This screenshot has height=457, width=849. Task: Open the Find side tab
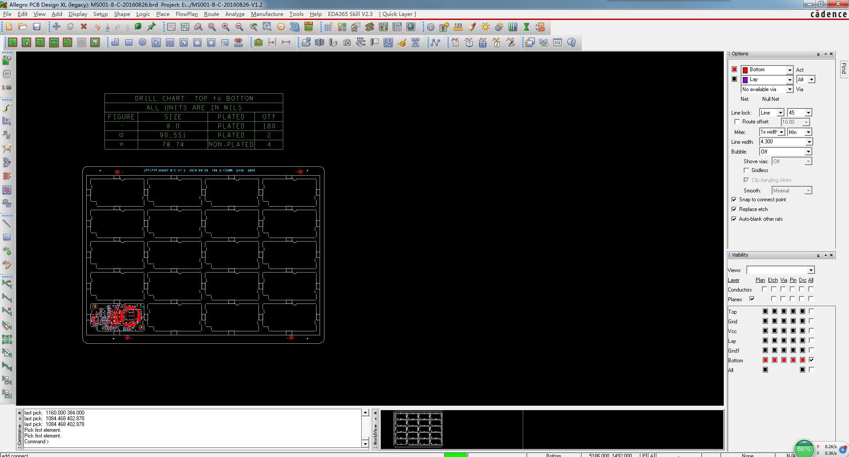point(843,69)
